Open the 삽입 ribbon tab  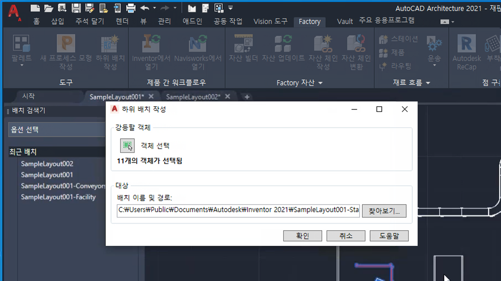[x=58, y=21]
